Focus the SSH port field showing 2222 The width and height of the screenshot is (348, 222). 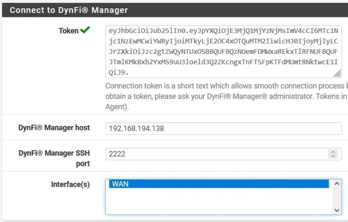215,154
